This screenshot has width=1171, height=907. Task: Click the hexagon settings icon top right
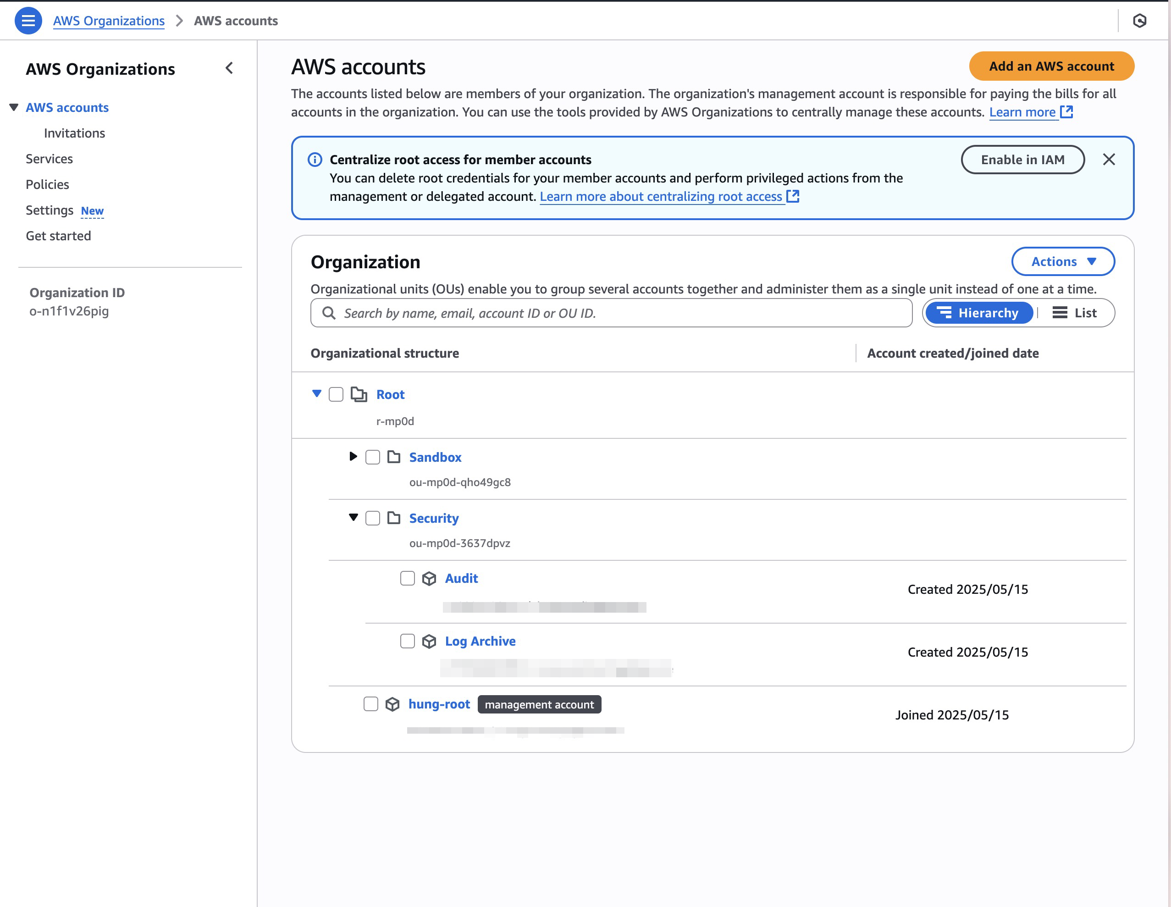pos(1139,21)
